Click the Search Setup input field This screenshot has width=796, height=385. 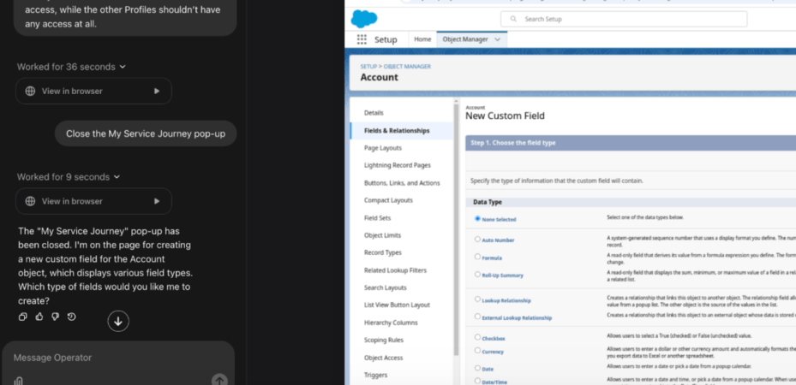coord(625,19)
